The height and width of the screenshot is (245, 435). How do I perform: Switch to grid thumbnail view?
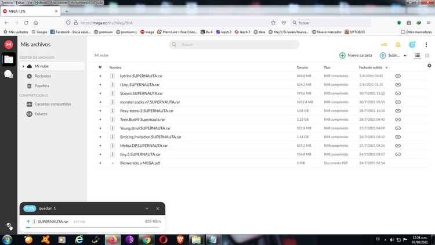click(427, 55)
